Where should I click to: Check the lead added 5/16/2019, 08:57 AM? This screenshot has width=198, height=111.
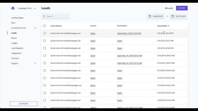pyautogui.click(x=45, y=85)
